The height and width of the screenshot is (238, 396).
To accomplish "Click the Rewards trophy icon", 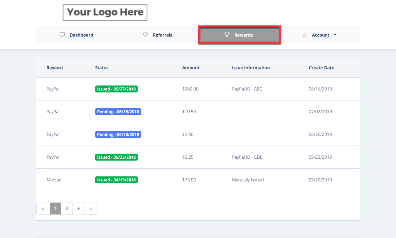I will point(227,35).
